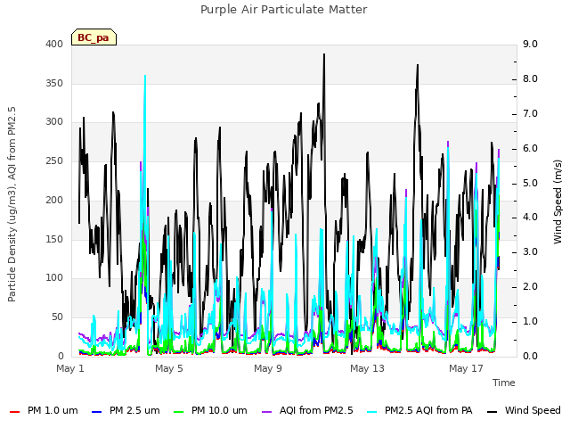Click the 6.0 wind speed tick label

[530, 149]
